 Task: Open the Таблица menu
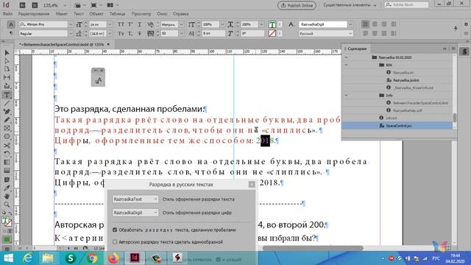click(118, 14)
